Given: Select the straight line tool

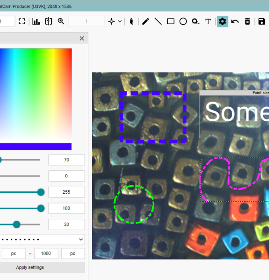Looking at the screenshot, I should pos(158,21).
